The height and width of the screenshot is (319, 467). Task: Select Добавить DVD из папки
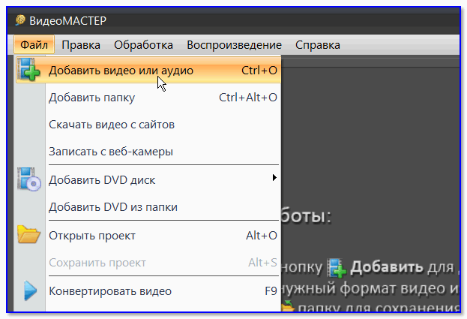pos(148,207)
